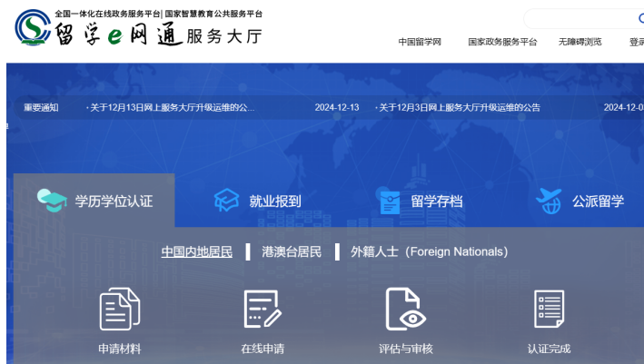Open the 学历学位认证 tab
The image size is (644, 364).
coord(114,201)
